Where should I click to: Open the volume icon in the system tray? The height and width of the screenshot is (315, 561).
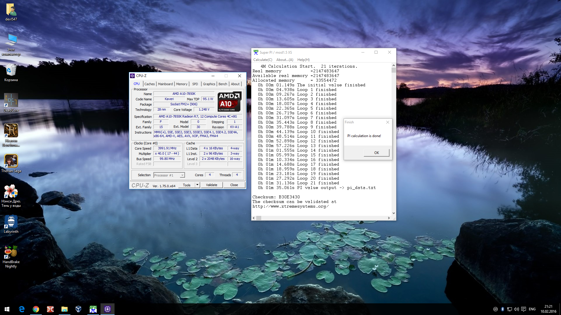[516, 309]
